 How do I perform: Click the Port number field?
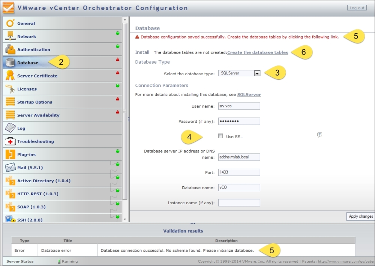point(239,172)
